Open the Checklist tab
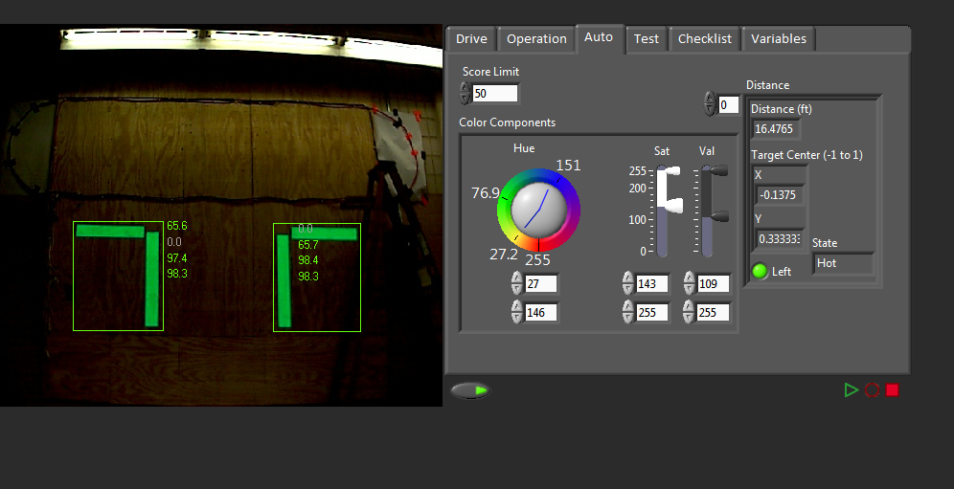954x489 pixels. coord(704,39)
